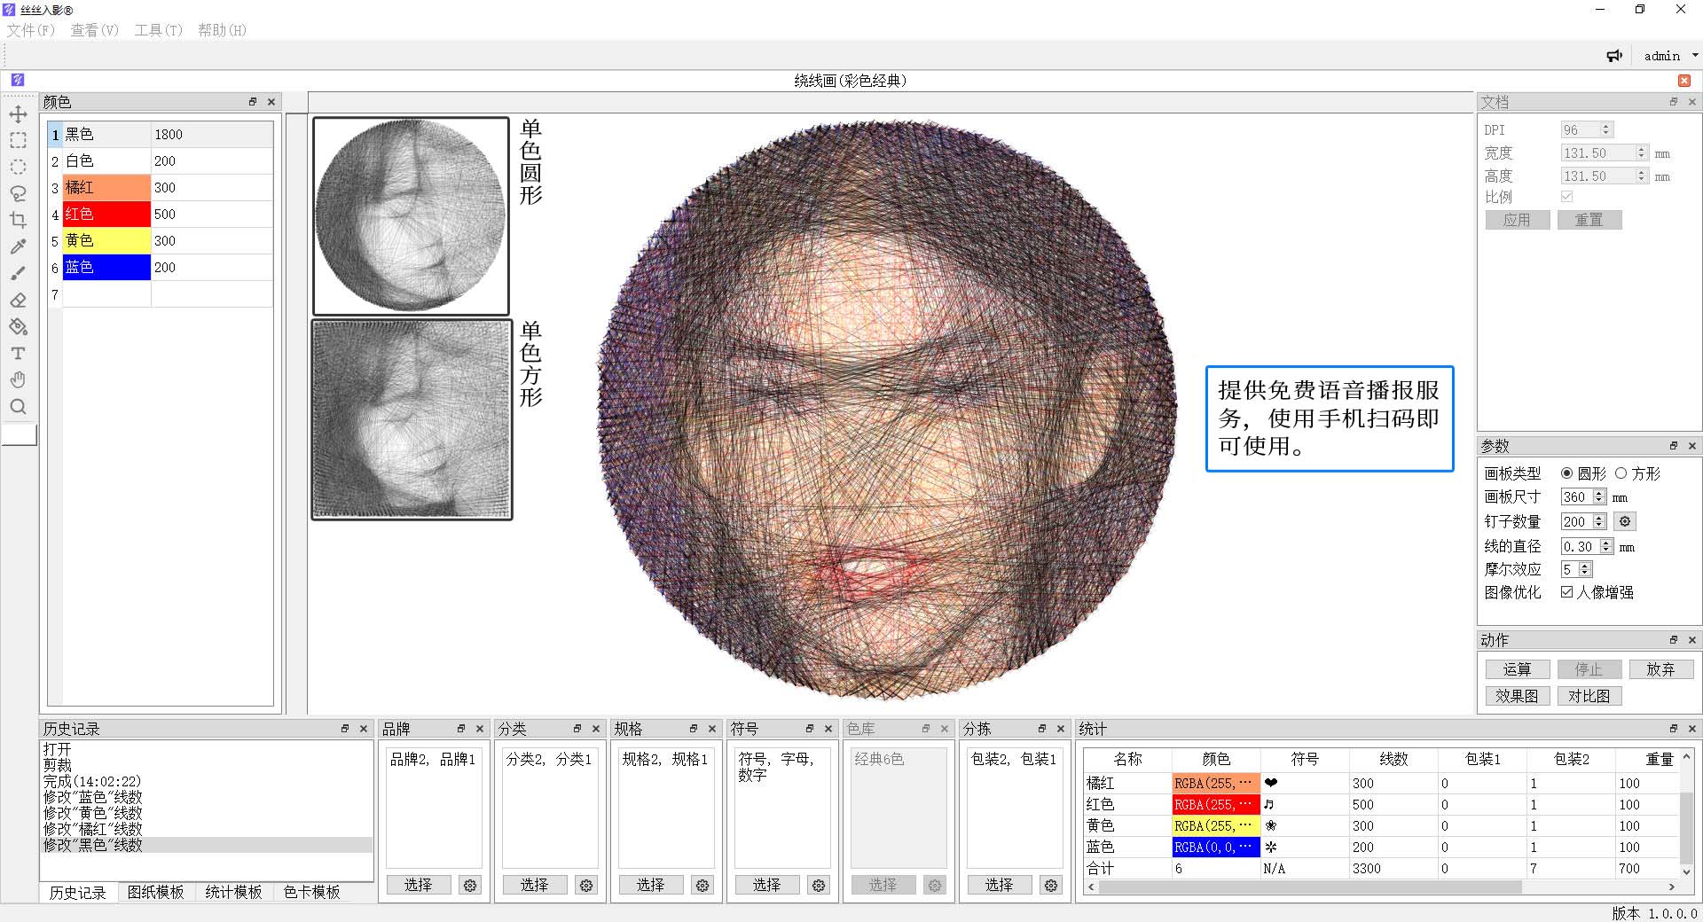This screenshot has width=1703, height=922.
Task: Click the 效果图 button
Action: click(x=1517, y=696)
